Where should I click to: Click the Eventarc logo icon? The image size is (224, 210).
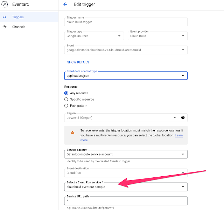click(x=5, y=5)
